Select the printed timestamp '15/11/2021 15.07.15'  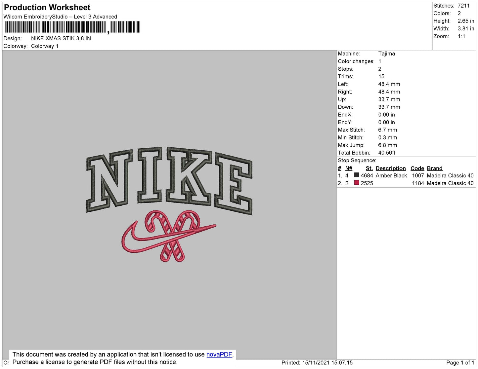[x=327, y=363]
